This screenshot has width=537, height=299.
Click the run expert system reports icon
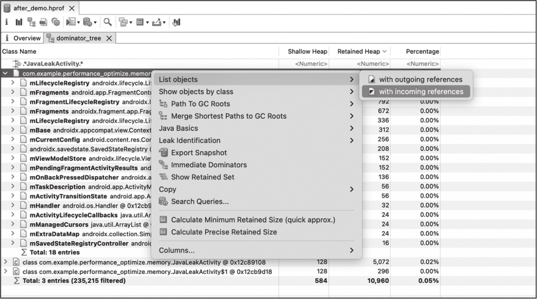[x=71, y=22]
